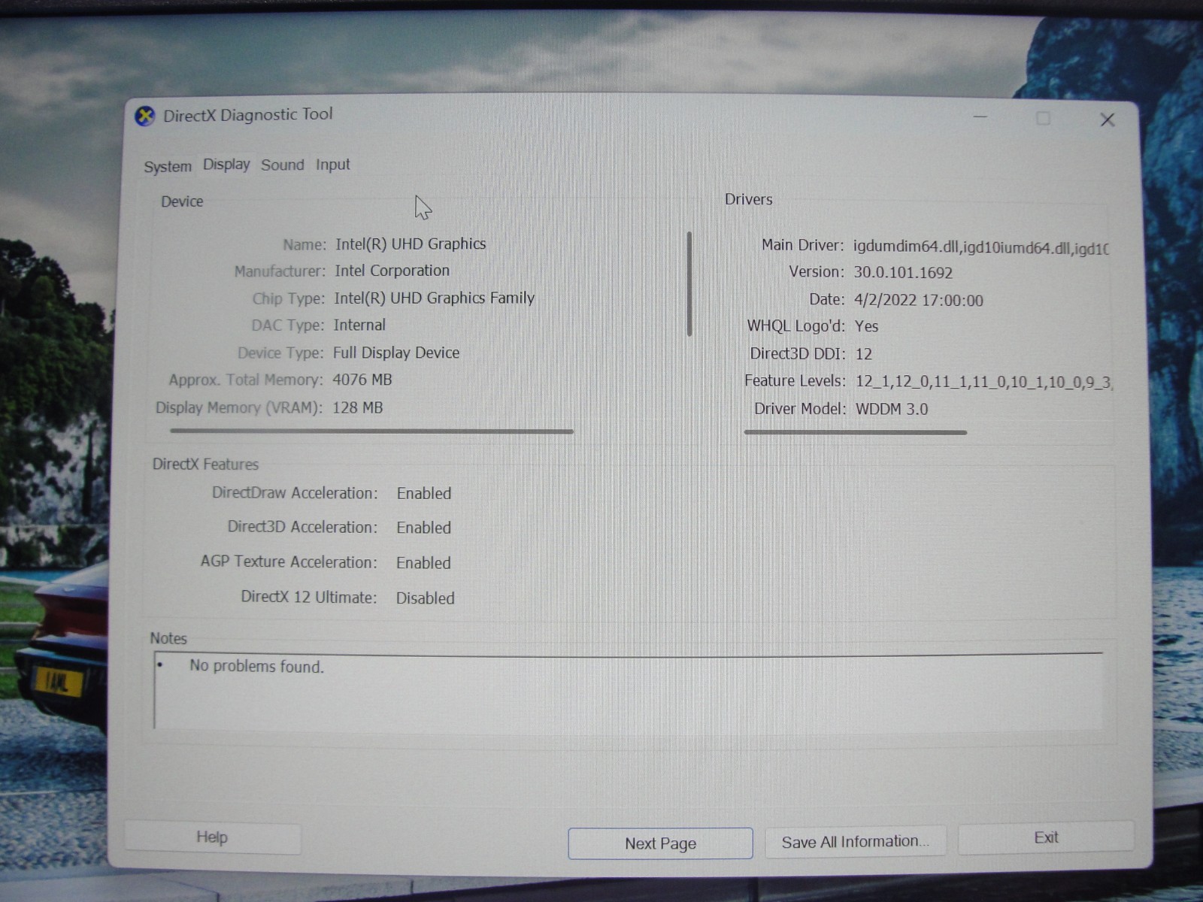
Task: Select the Display tab
Action: click(226, 165)
